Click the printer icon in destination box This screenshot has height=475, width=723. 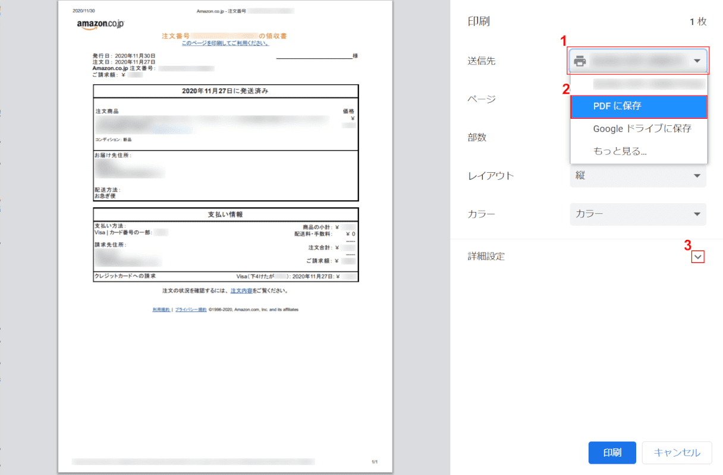pos(580,61)
